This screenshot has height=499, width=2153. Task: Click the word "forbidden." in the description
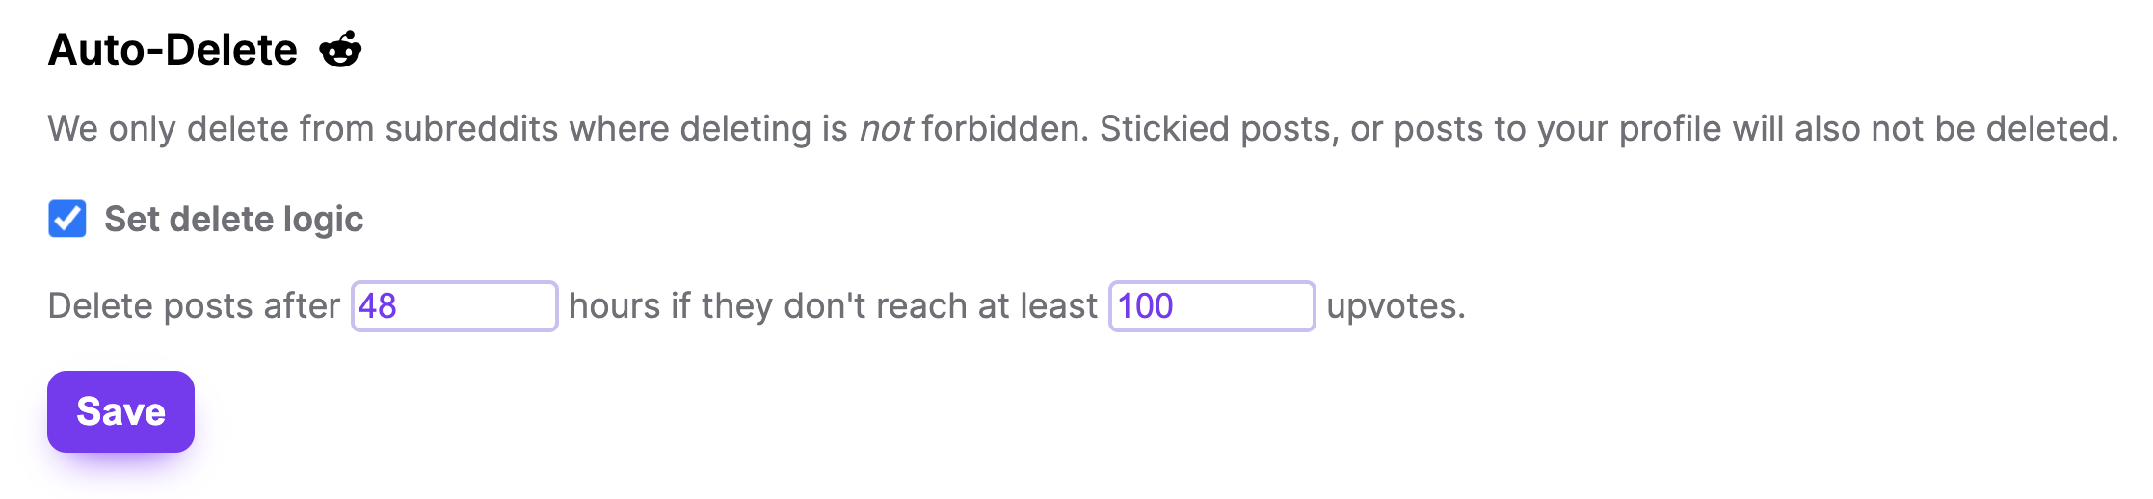click(x=1005, y=129)
